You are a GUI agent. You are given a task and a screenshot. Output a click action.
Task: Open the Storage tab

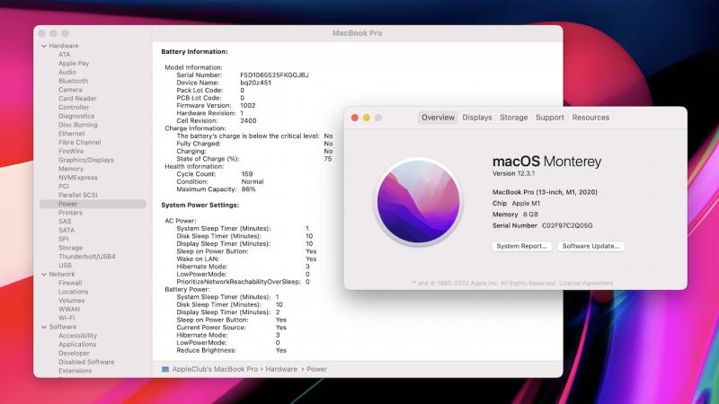(x=513, y=118)
